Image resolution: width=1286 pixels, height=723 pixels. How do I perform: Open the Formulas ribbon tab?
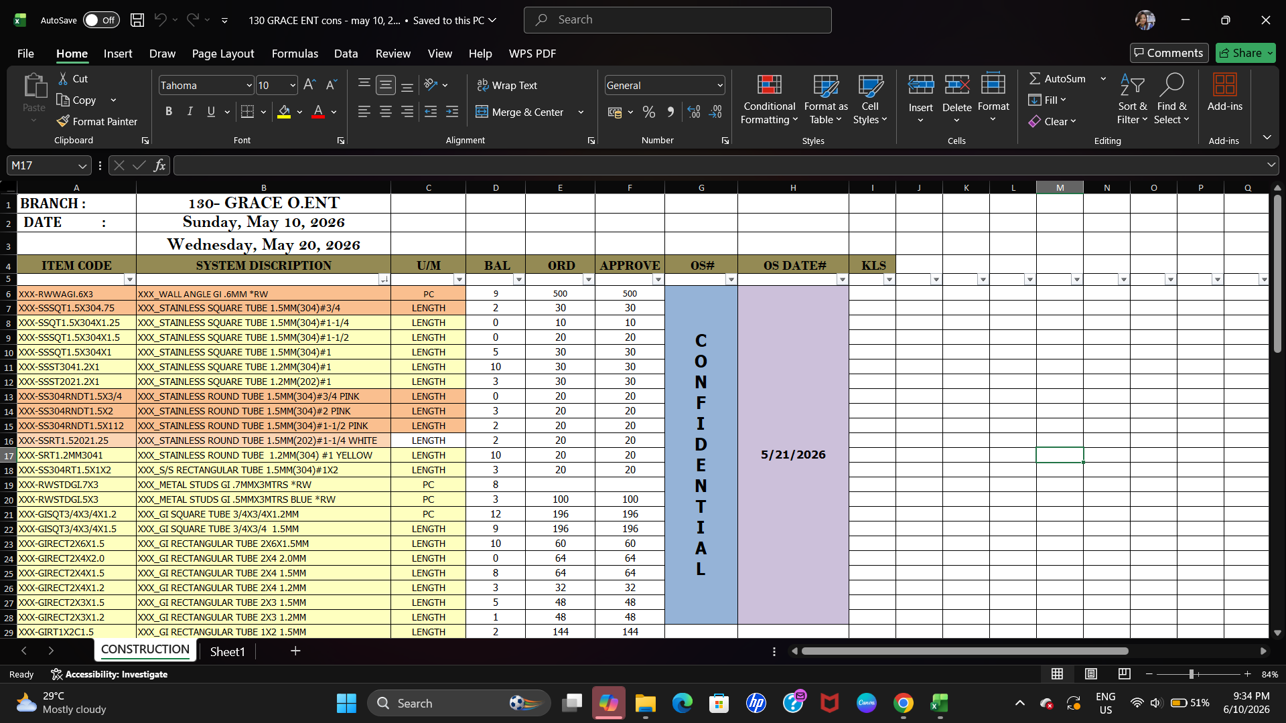point(295,54)
